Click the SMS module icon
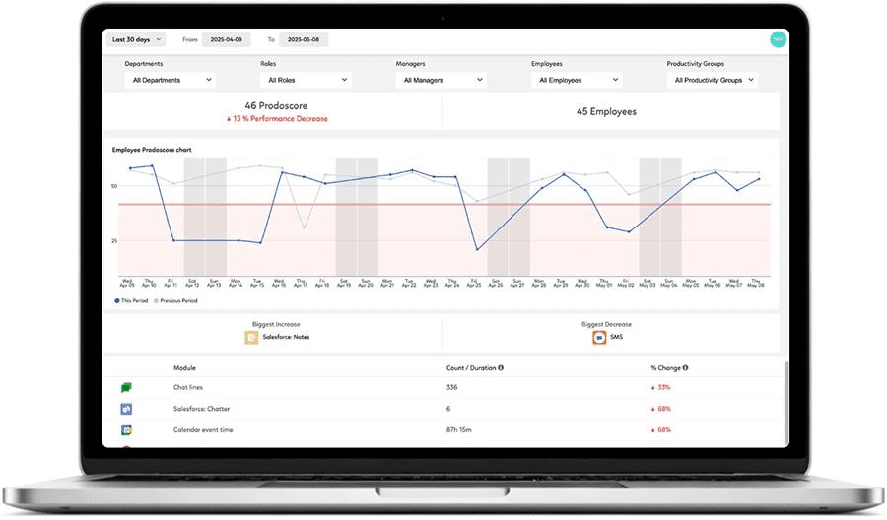This screenshot has width=887, height=520. pos(599,338)
